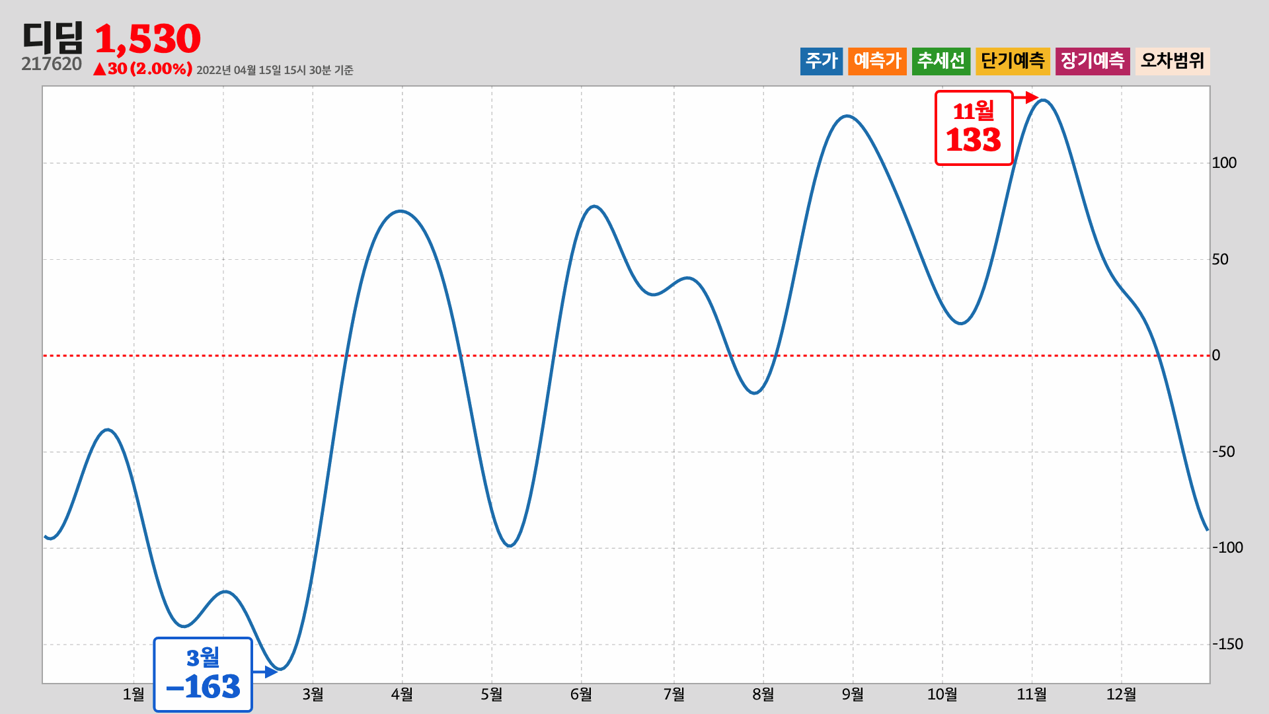Click the orange 예측가 legend tag
This screenshot has height=714, width=1269.
click(877, 61)
